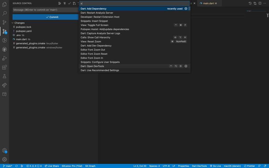
Task: Select the GitHub icon in the activity bar
Action: [x=4, y=49]
